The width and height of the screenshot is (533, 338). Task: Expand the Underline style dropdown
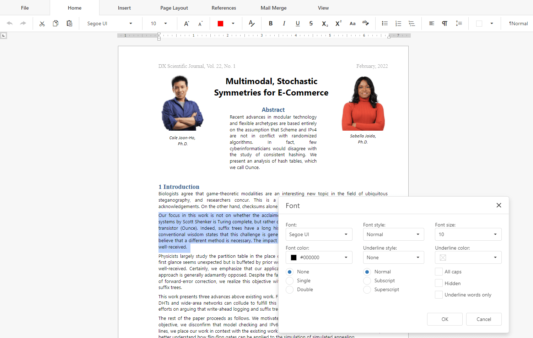393,257
